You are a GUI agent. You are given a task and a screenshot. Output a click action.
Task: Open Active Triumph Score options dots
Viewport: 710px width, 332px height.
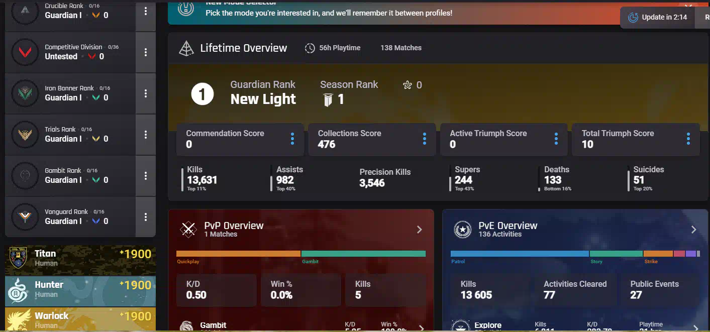tap(556, 139)
